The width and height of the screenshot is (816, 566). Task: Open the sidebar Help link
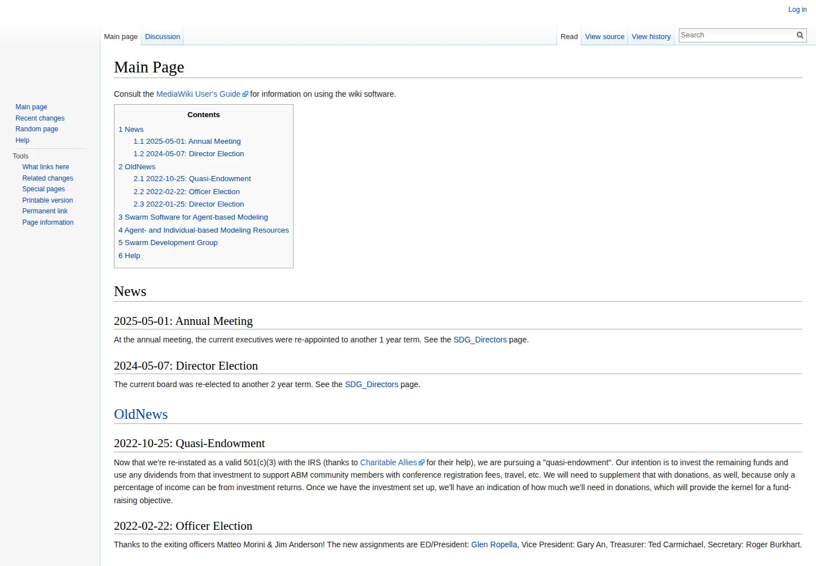point(22,140)
